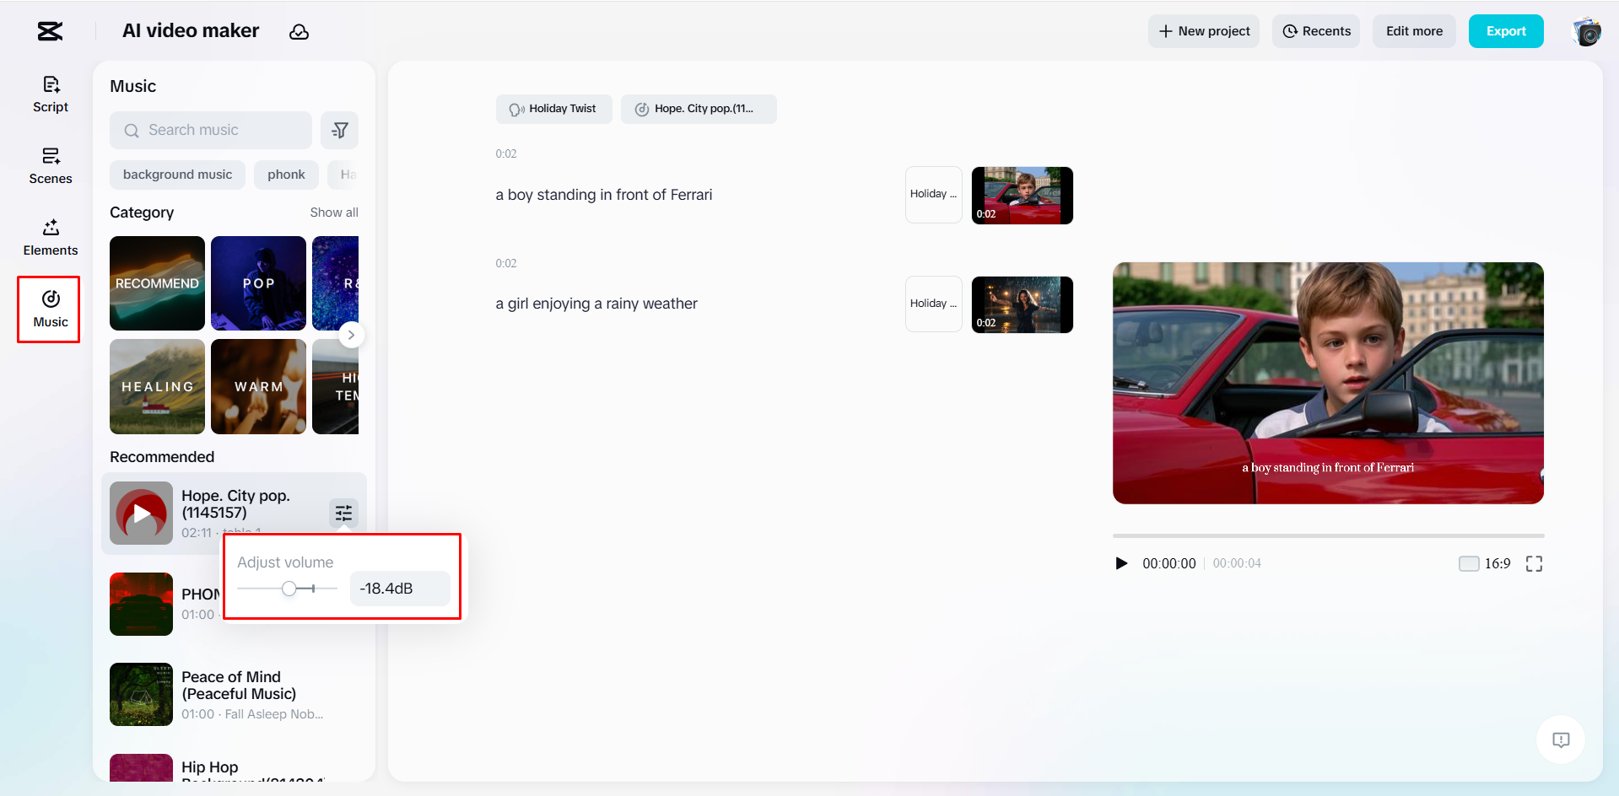Toggle the checkbox next to 16:9
Image resolution: width=1619 pixels, height=796 pixels.
[1469, 563]
